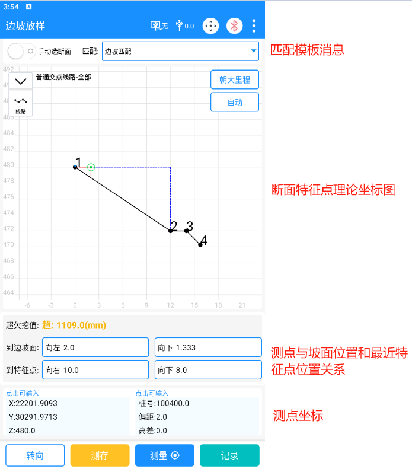
Task: Open the three-dot overflow menu
Action: click(x=254, y=26)
